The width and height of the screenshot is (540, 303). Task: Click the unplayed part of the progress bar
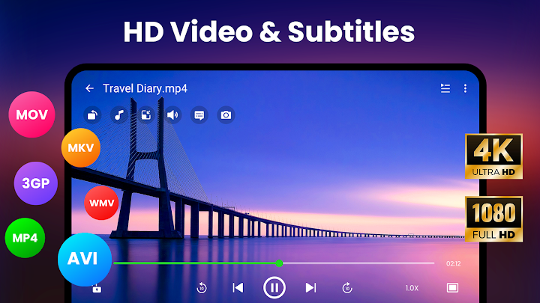coord(358,263)
